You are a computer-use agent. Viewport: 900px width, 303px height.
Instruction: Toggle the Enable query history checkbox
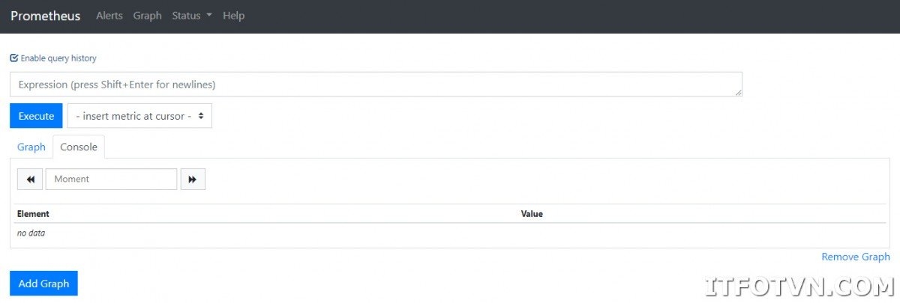click(x=14, y=58)
